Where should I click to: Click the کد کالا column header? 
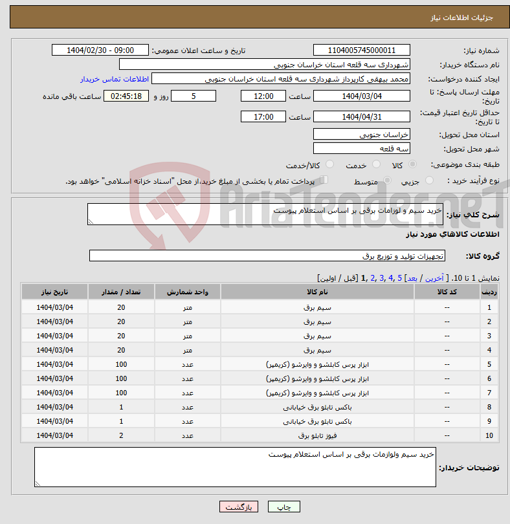pos(447,292)
